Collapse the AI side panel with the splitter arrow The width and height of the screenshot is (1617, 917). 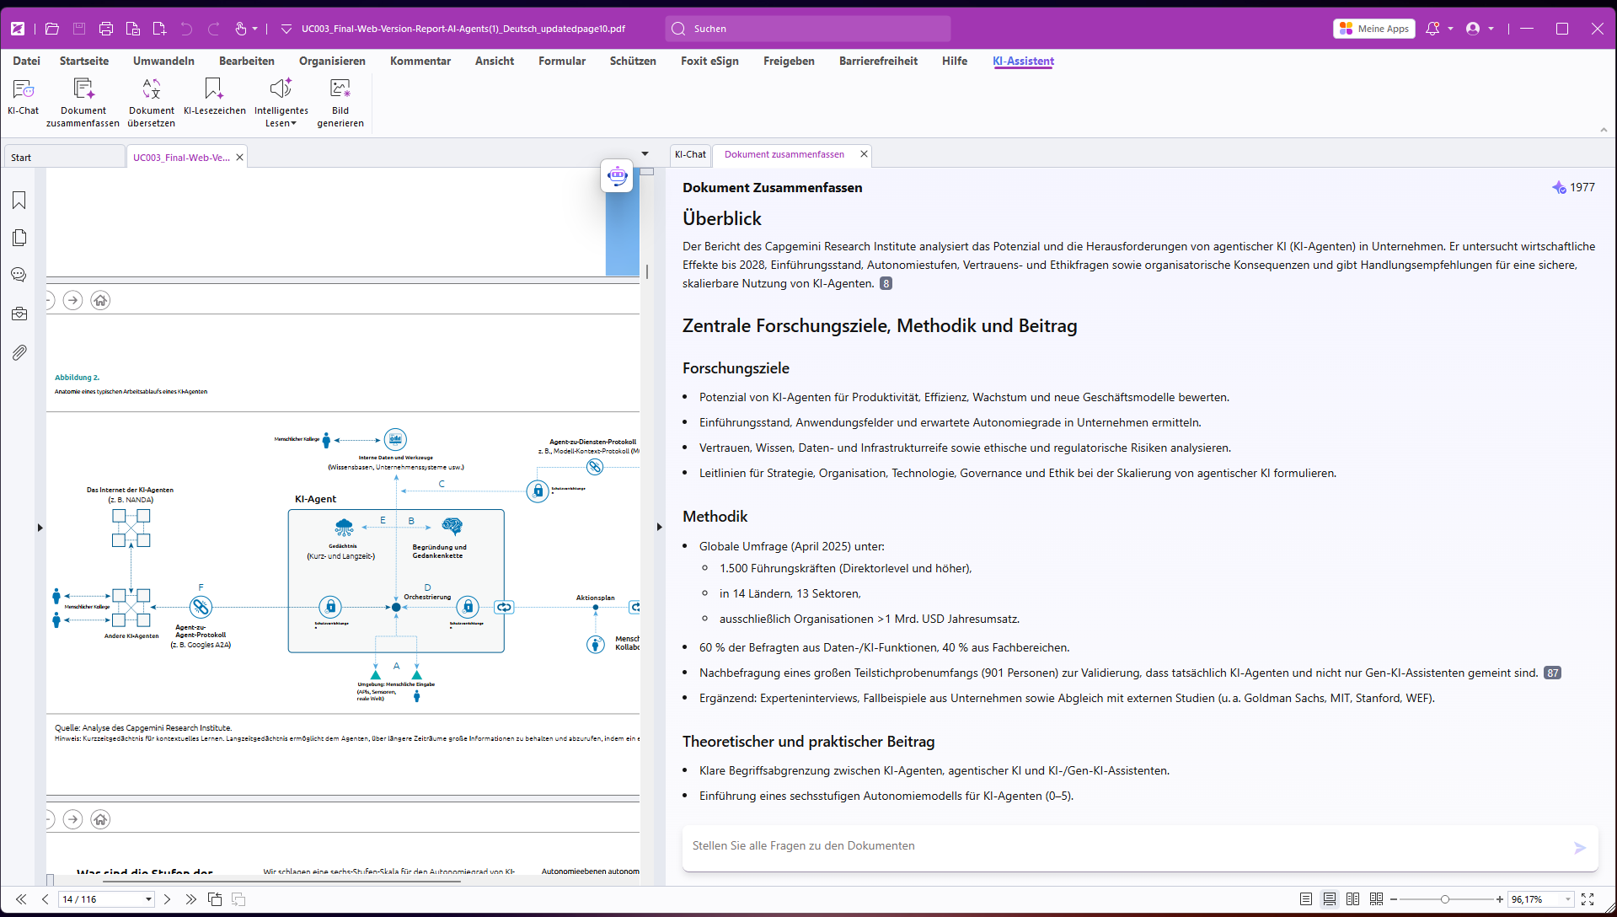coord(659,528)
